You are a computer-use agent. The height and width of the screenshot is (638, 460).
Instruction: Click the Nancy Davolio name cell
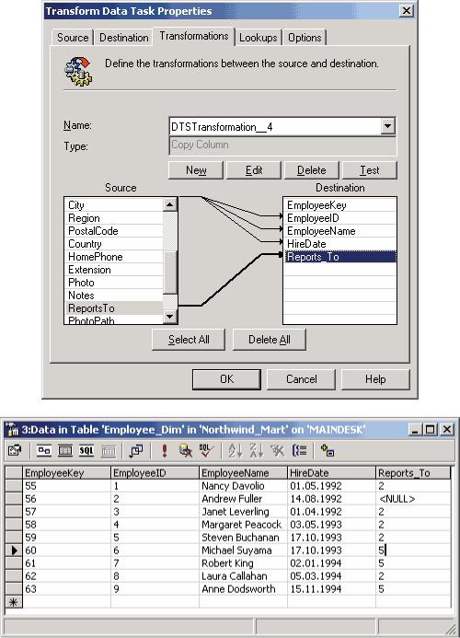pyautogui.click(x=243, y=486)
